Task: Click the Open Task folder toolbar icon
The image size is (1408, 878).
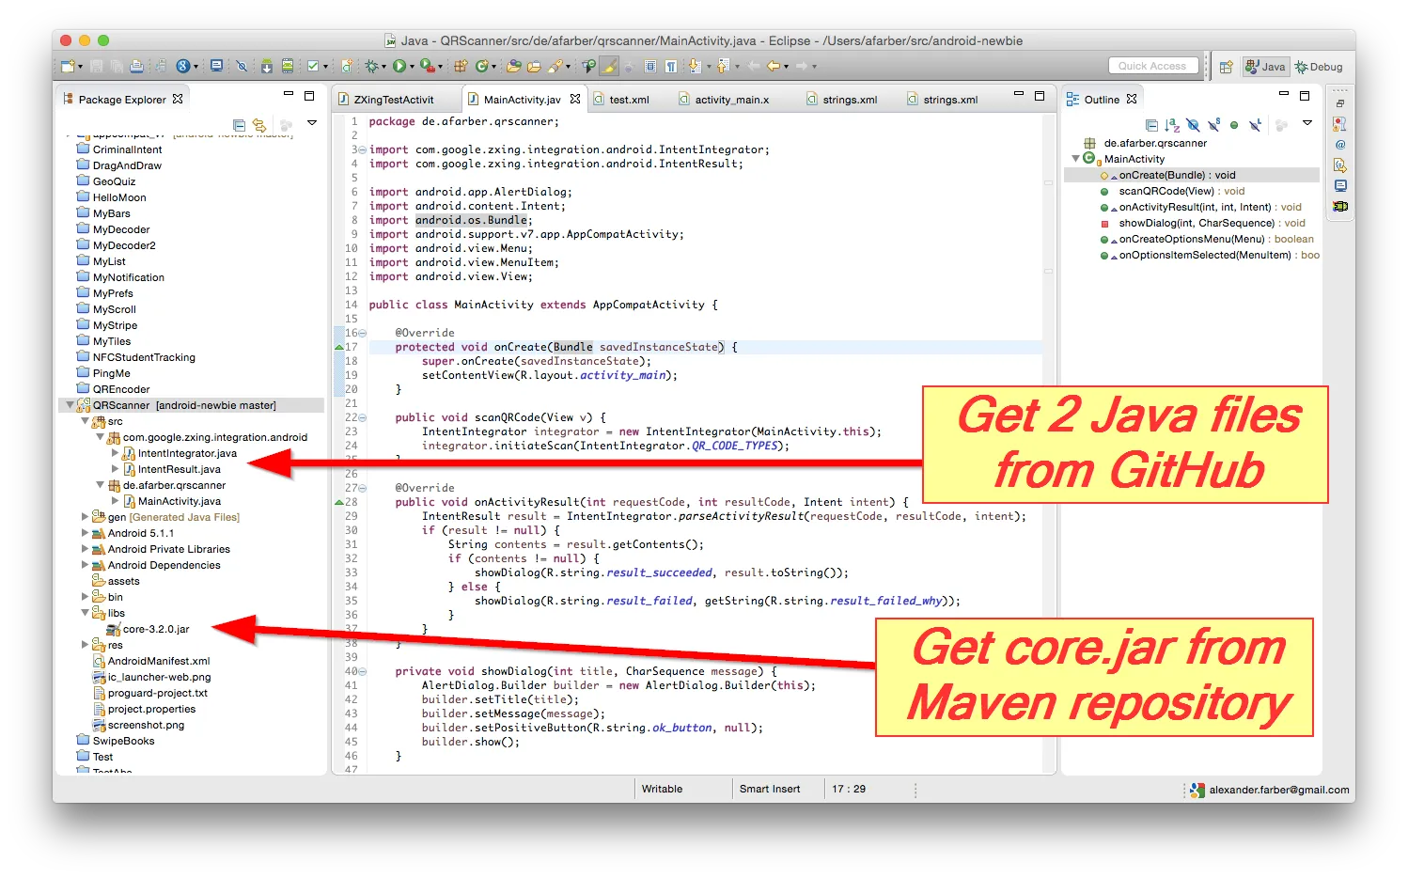Action: (534, 66)
